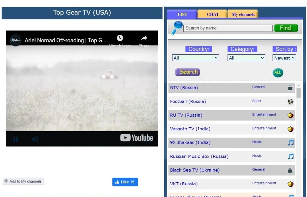Expand the Category dropdown
Viewport: 307px width, 197px height.
[246, 58]
